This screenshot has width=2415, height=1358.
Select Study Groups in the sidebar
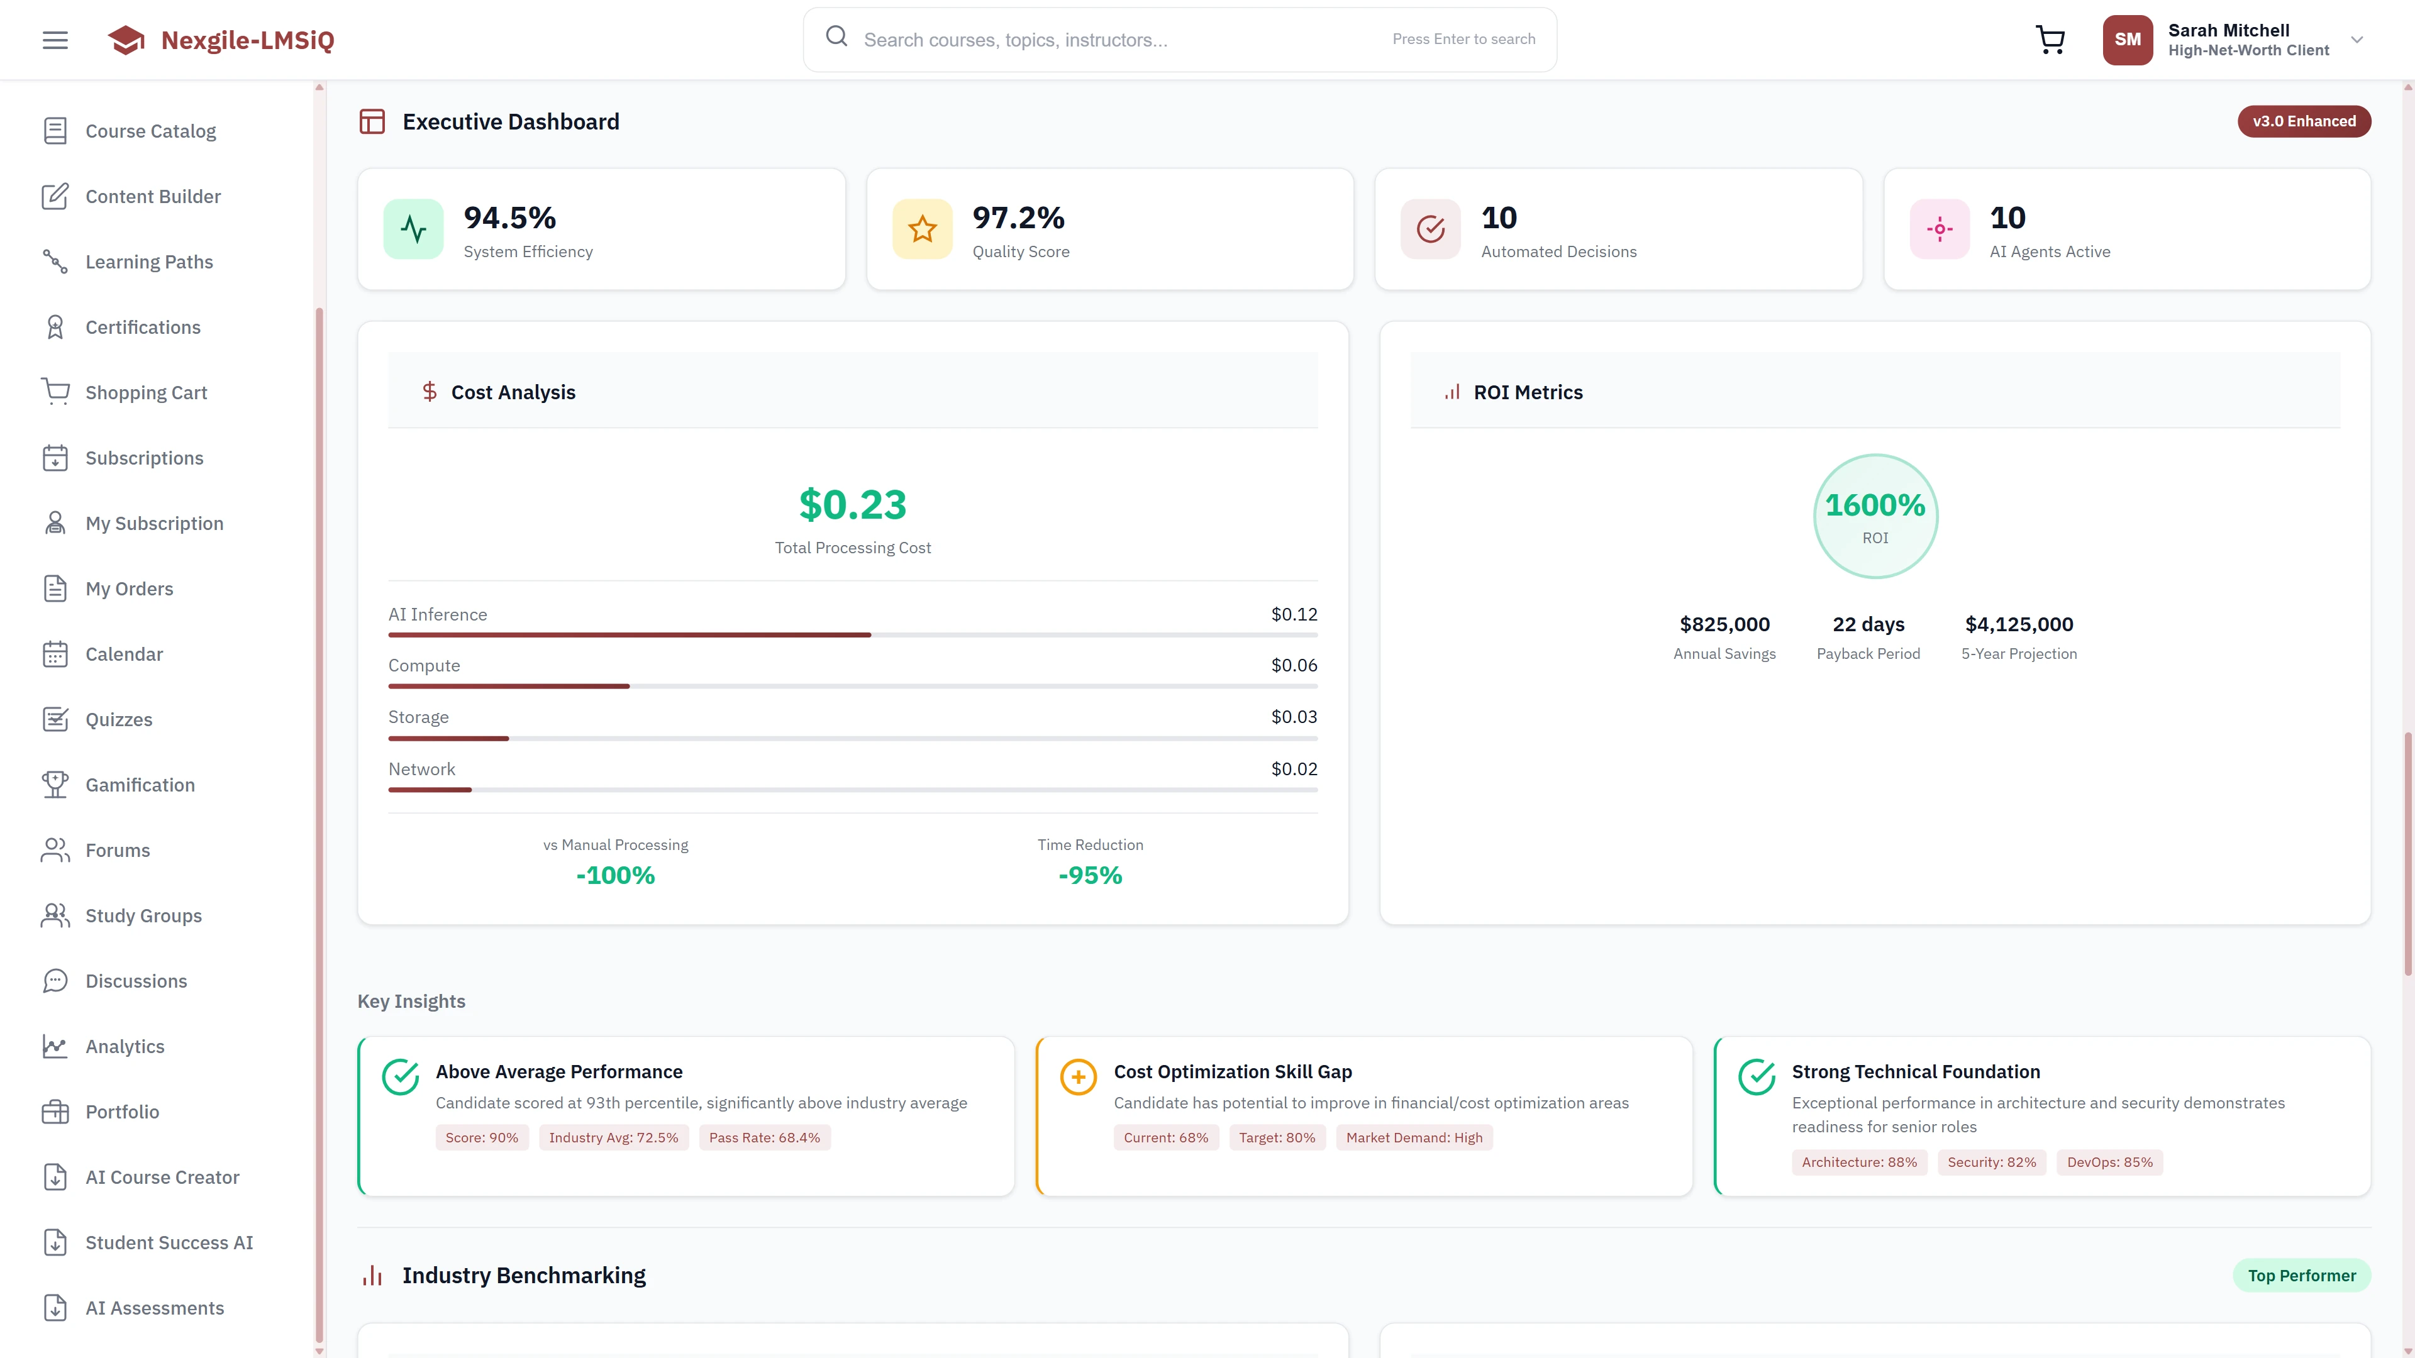point(143,915)
